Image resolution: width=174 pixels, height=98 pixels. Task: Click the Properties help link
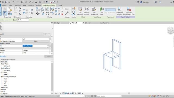(x=3, y=56)
